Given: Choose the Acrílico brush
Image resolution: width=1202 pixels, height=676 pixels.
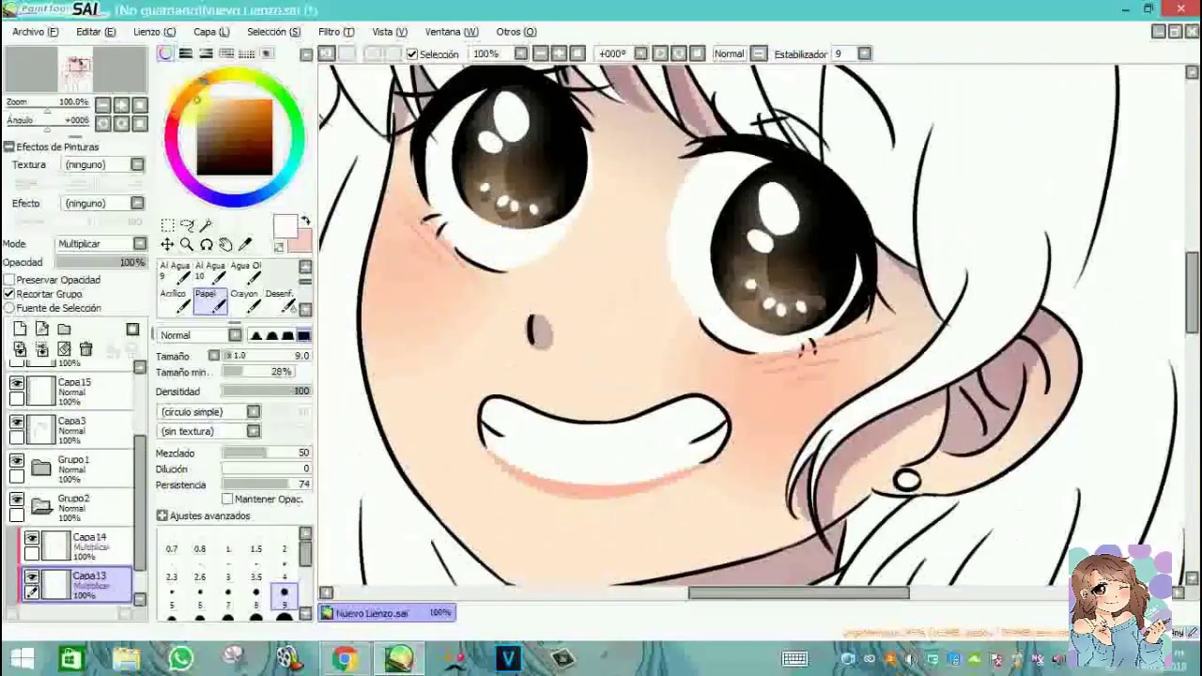Looking at the screenshot, I should tap(175, 301).
